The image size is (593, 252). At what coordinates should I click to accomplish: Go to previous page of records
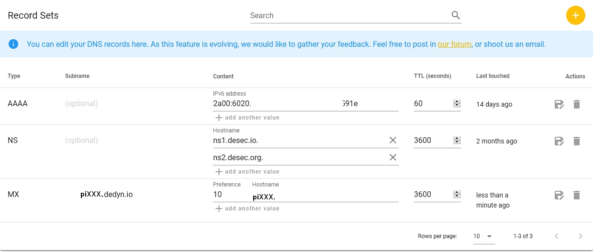(557, 236)
